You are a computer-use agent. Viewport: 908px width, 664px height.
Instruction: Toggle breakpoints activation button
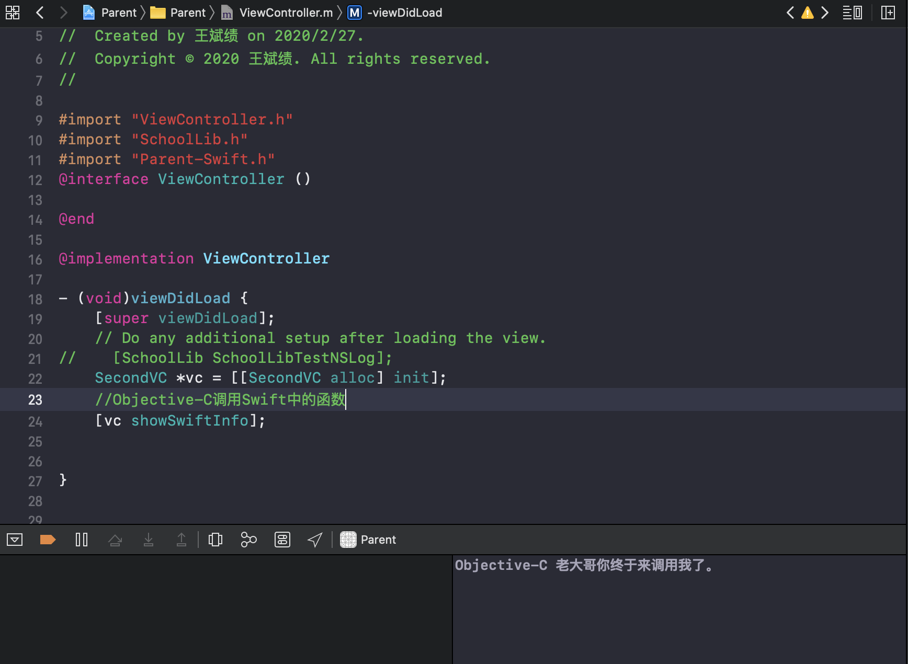[x=48, y=540]
